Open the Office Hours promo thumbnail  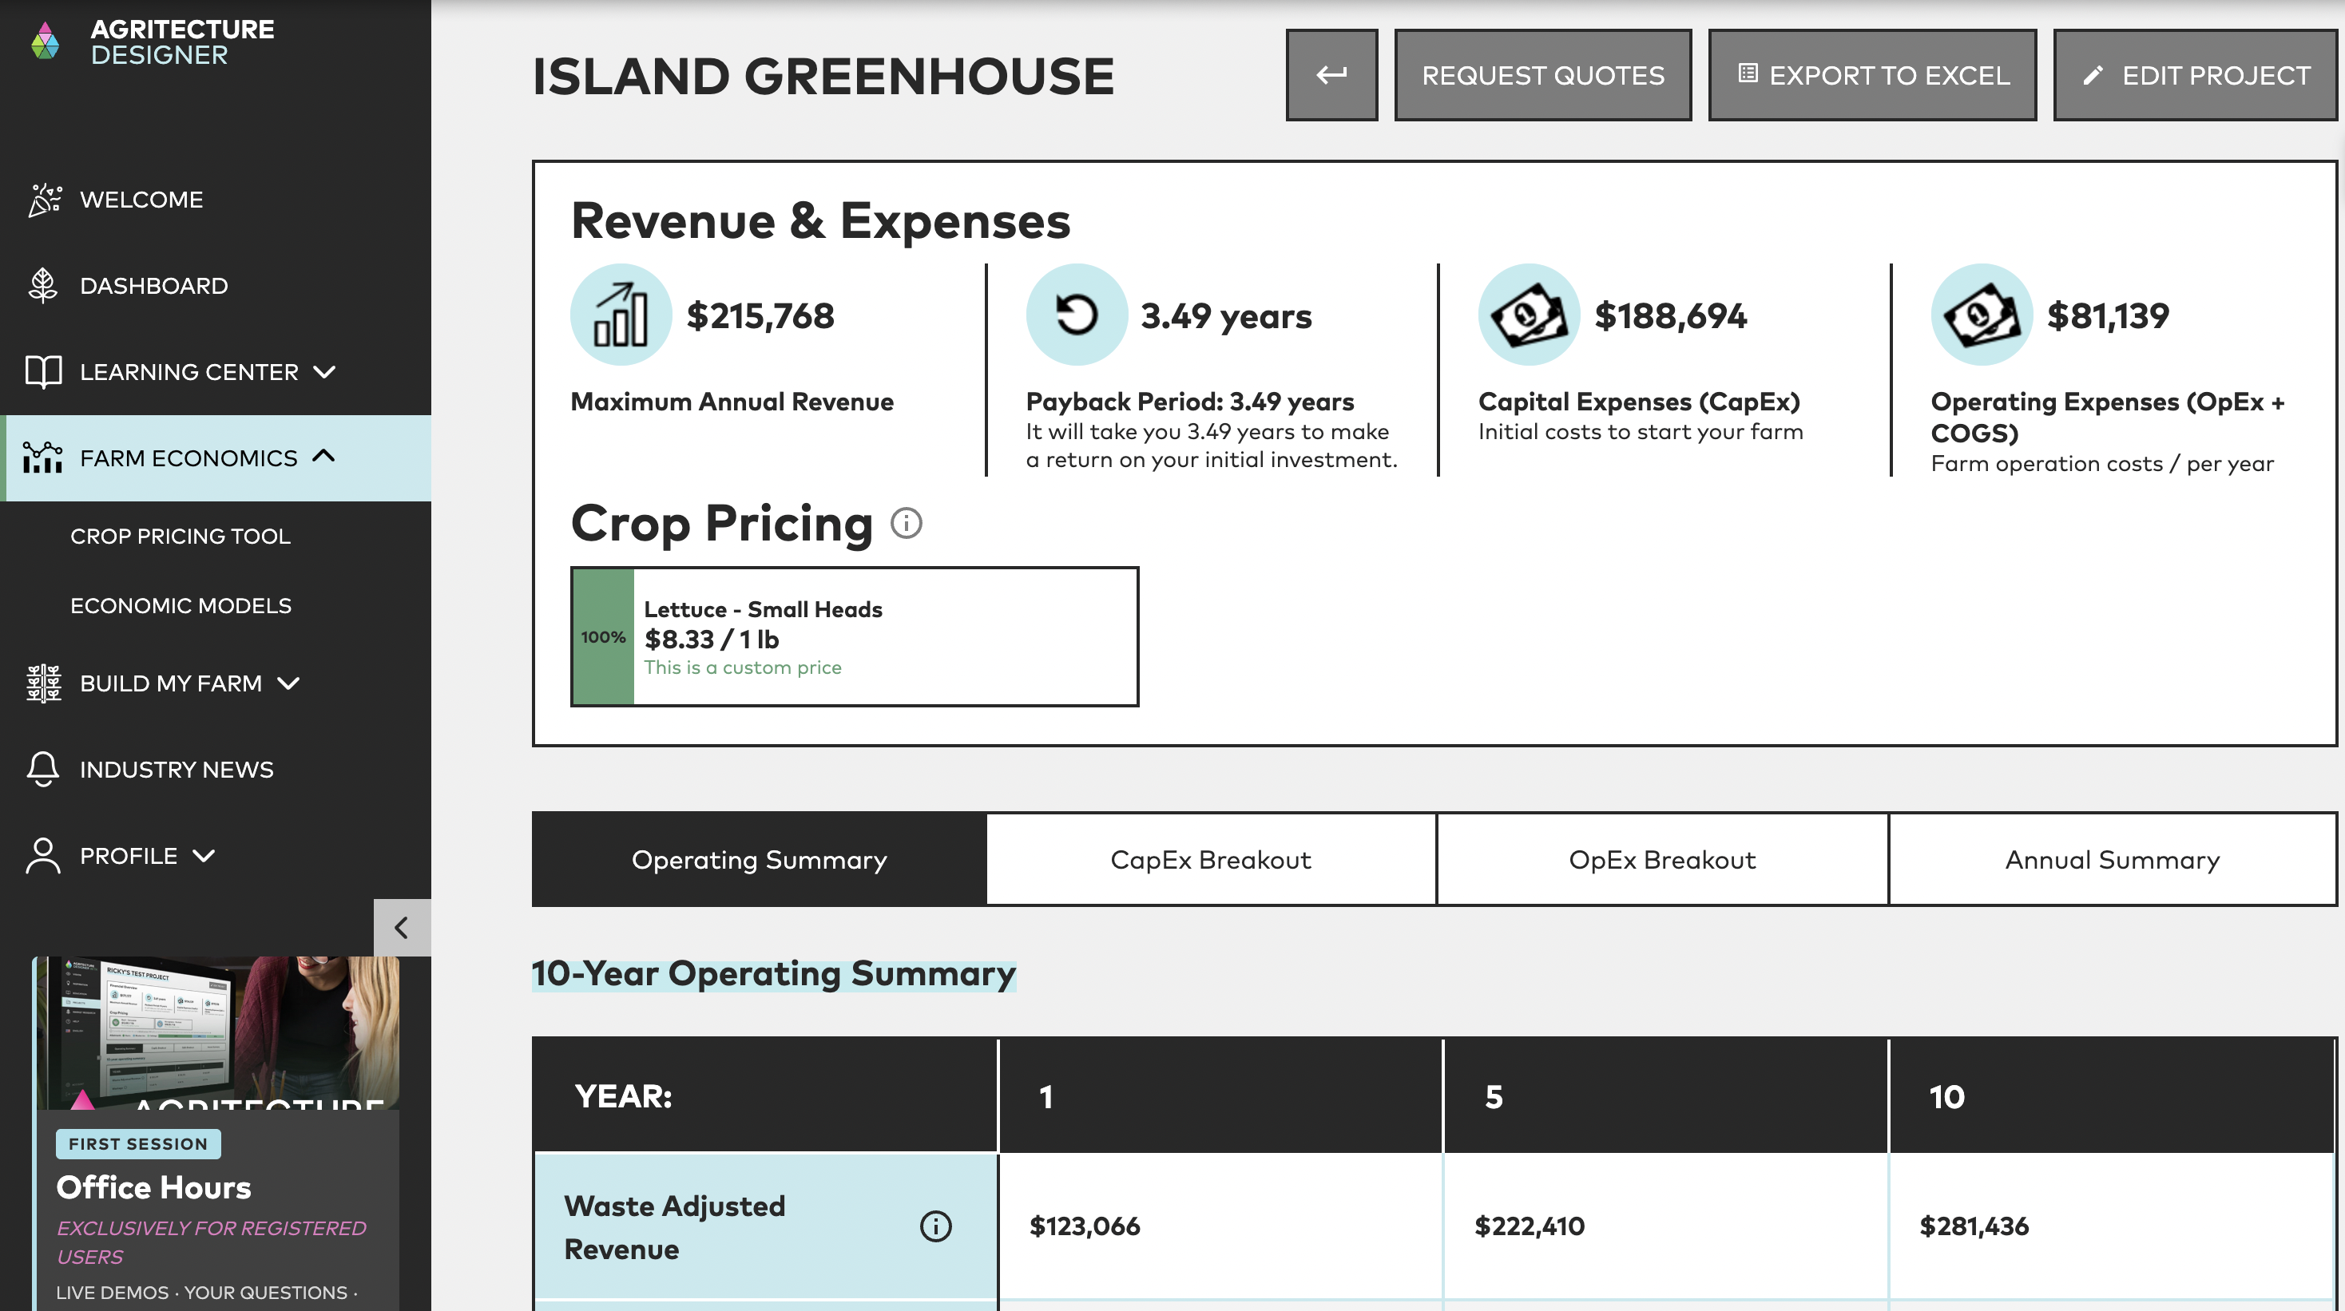click(x=216, y=1032)
